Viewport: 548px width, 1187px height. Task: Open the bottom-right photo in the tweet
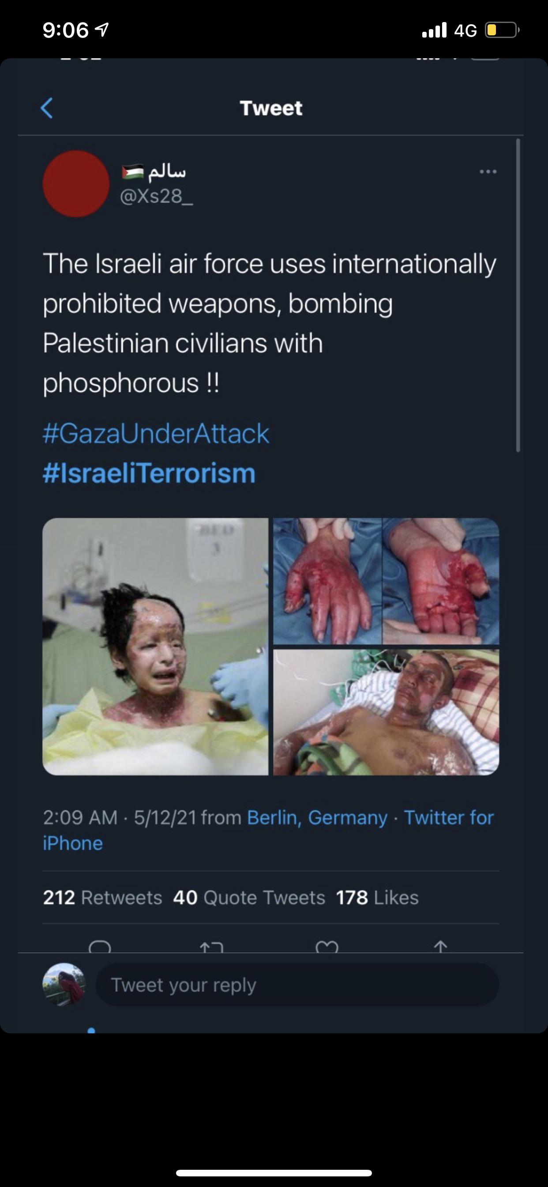(x=386, y=712)
